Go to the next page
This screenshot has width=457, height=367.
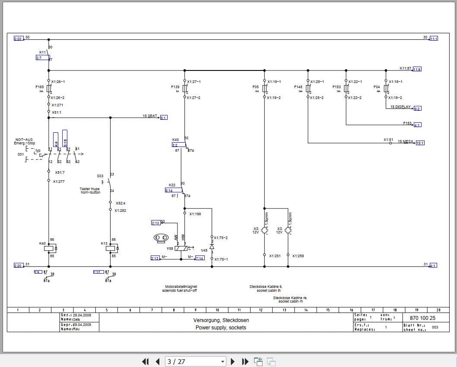click(x=233, y=361)
